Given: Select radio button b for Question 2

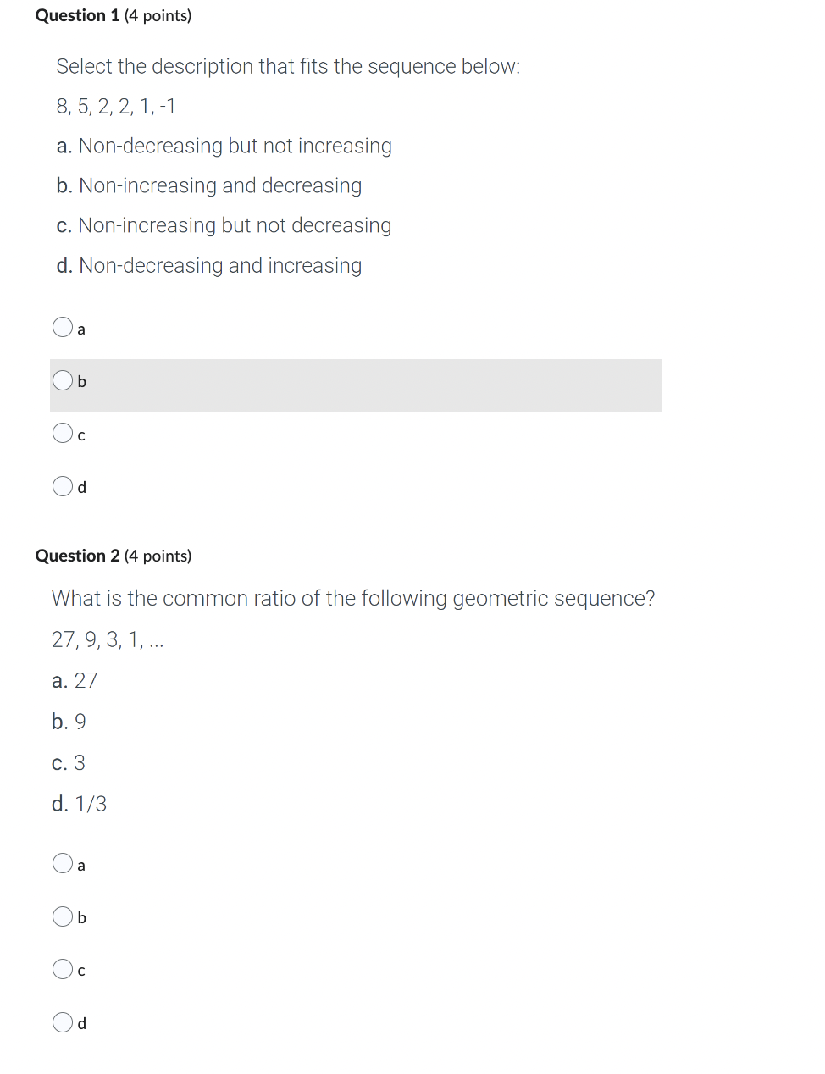Looking at the screenshot, I should [63, 916].
